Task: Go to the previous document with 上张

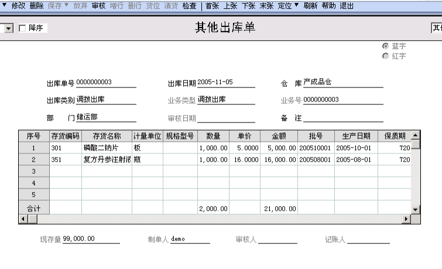Action: (230, 6)
